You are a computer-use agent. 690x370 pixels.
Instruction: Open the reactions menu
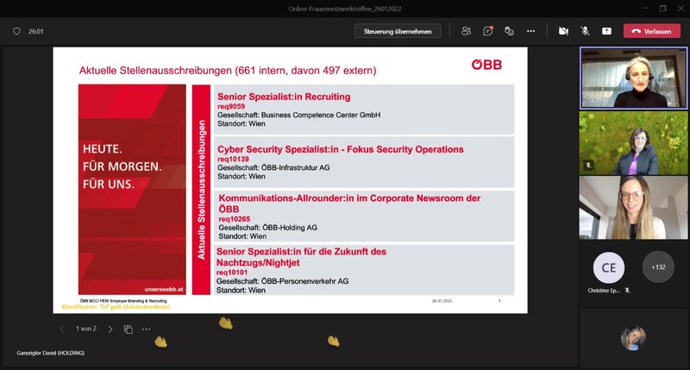[509, 31]
